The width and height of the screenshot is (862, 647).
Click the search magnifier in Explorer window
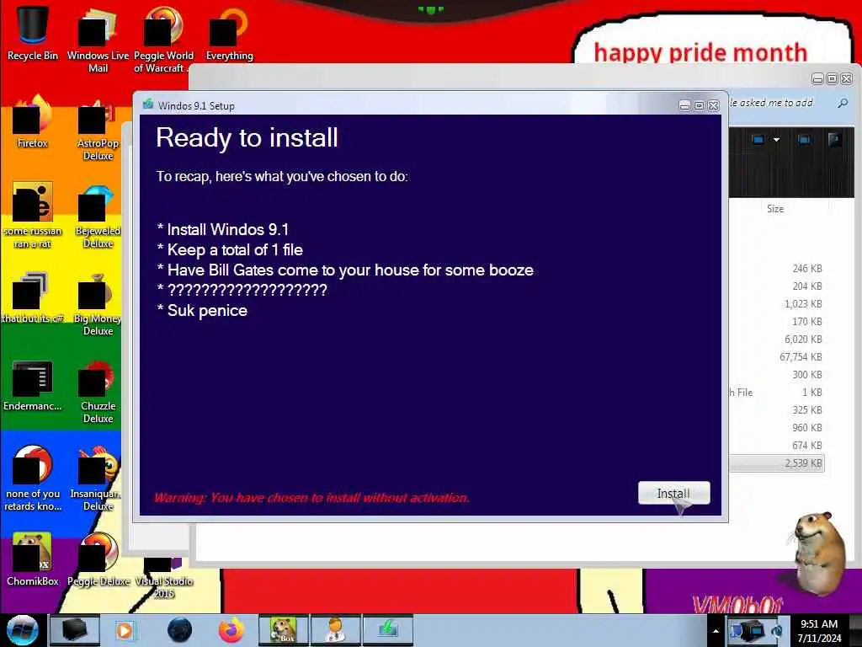tap(843, 103)
